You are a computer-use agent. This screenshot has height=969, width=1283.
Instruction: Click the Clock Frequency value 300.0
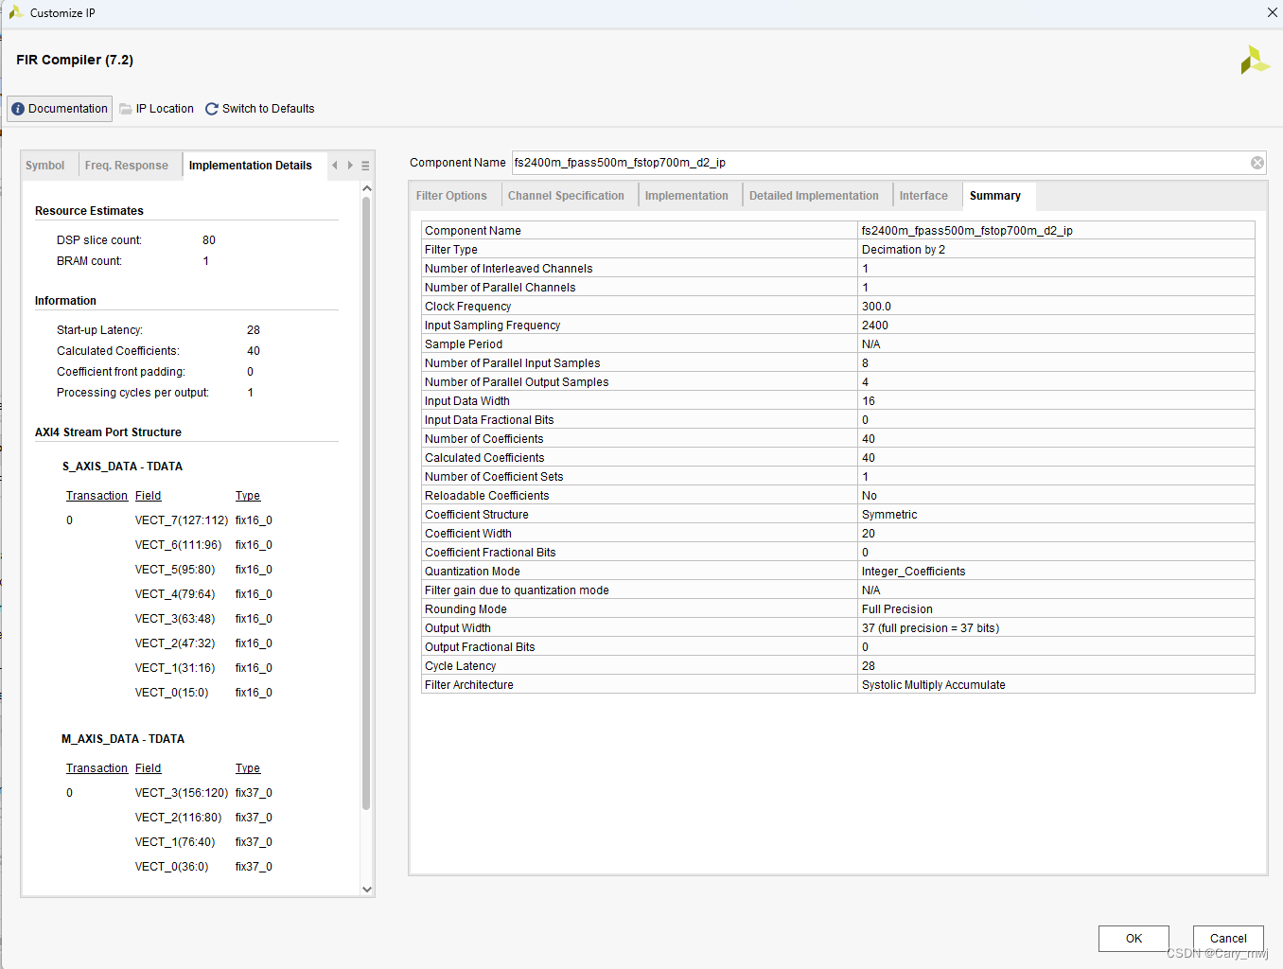coord(876,307)
